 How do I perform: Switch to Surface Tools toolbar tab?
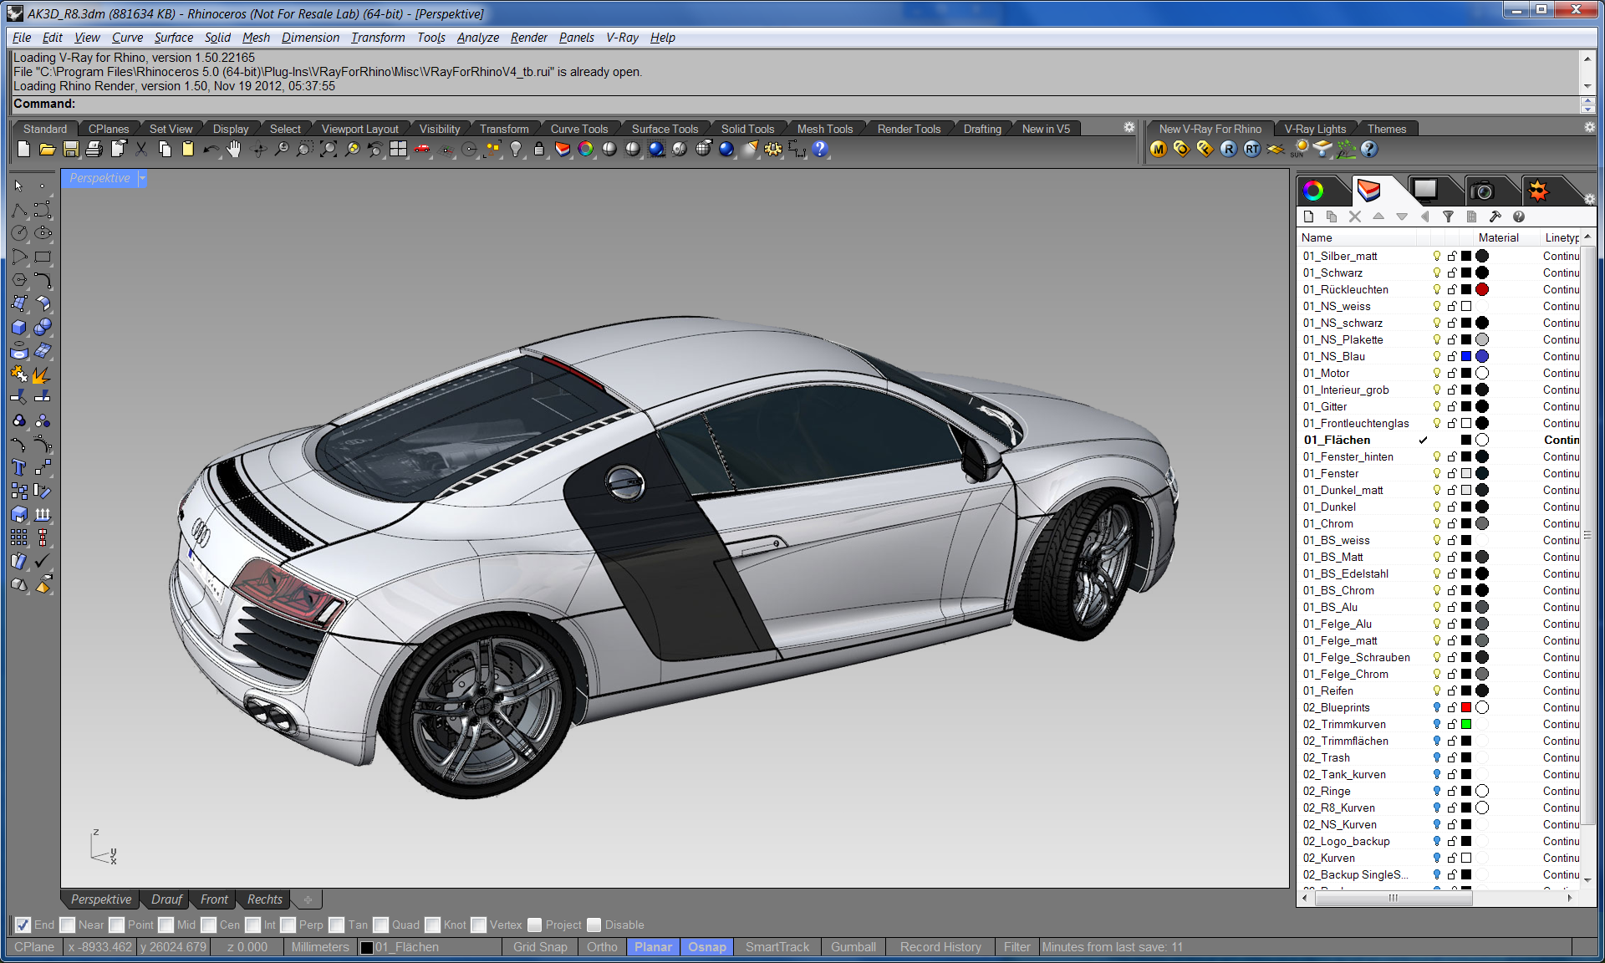point(665,129)
